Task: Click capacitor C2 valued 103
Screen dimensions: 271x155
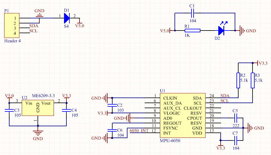Action: pos(112,105)
